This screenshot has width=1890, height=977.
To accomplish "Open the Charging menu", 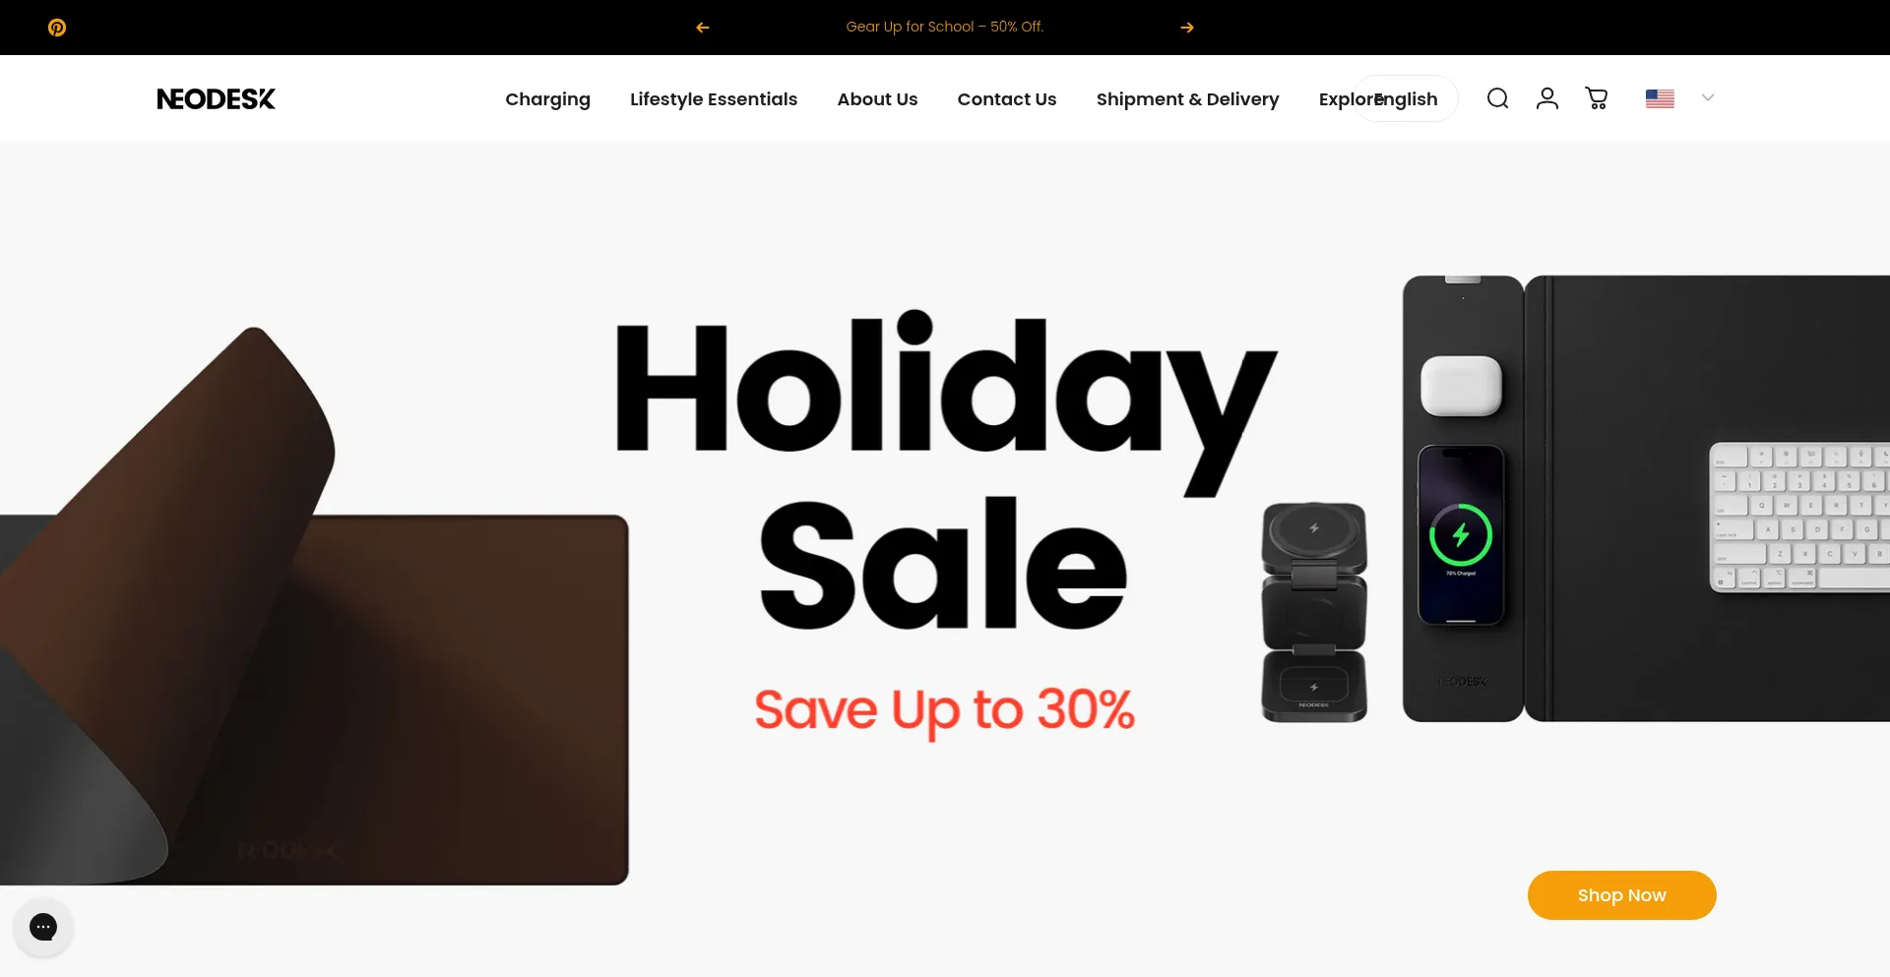I will coord(547,99).
